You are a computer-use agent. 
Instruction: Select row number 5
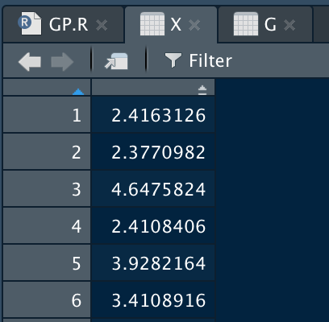pyautogui.click(x=47, y=263)
